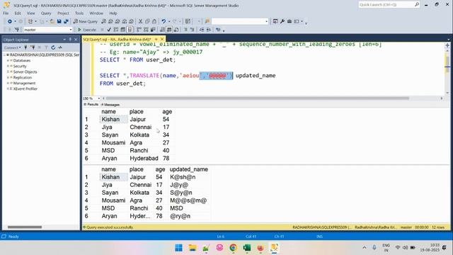Viewport: 453px width, 255px height.
Task: Click the Connect Object Explorer plug icon
Action: (25, 47)
